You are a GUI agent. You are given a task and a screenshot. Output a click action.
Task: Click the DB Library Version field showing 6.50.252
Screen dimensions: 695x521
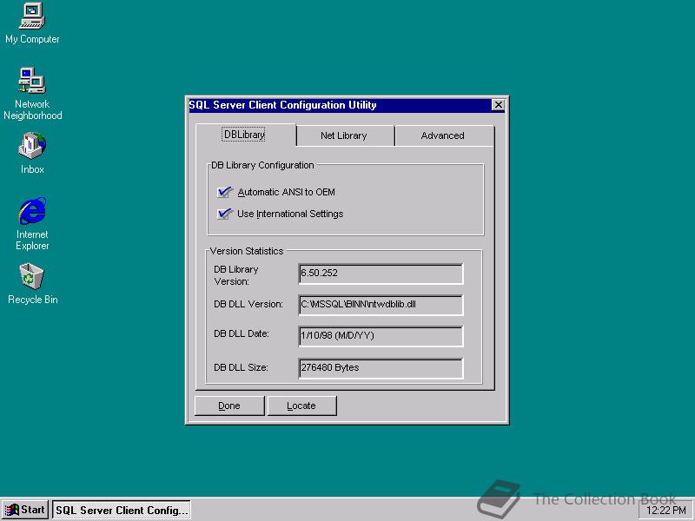coord(381,274)
